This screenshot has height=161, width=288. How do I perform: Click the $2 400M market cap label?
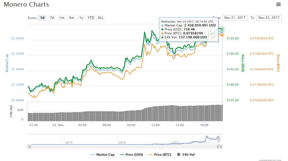pyautogui.click(x=18, y=39)
